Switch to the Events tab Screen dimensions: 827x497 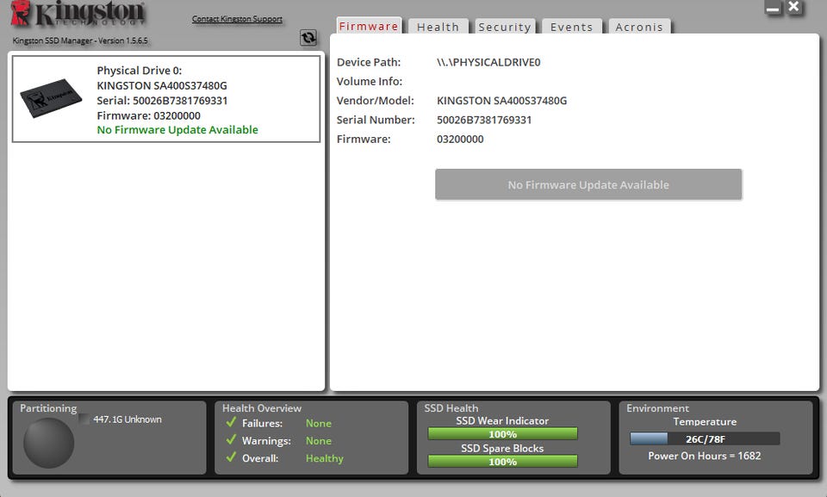(572, 27)
